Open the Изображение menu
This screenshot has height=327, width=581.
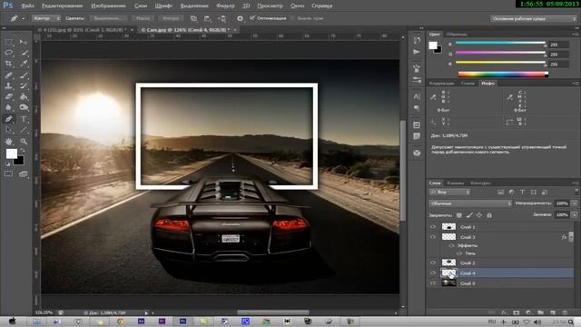click(109, 6)
